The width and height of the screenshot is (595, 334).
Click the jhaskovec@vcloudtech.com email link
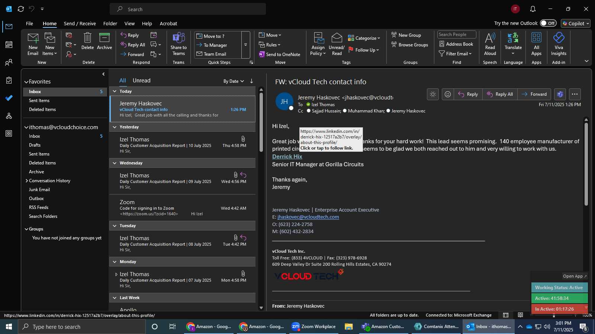(x=308, y=217)
